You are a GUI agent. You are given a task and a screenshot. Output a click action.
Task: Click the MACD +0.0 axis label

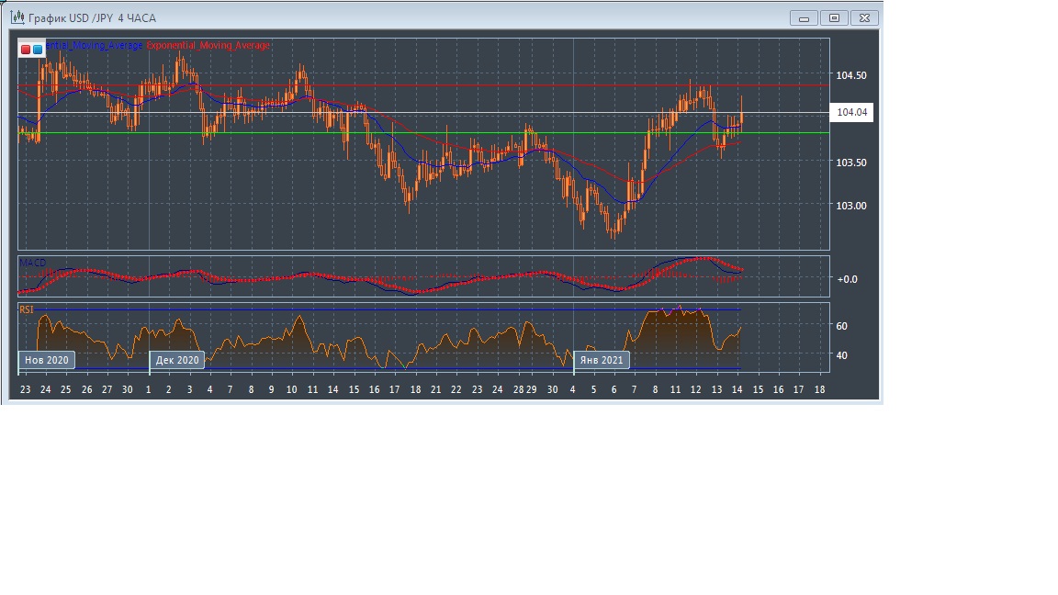click(x=847, y=279)
